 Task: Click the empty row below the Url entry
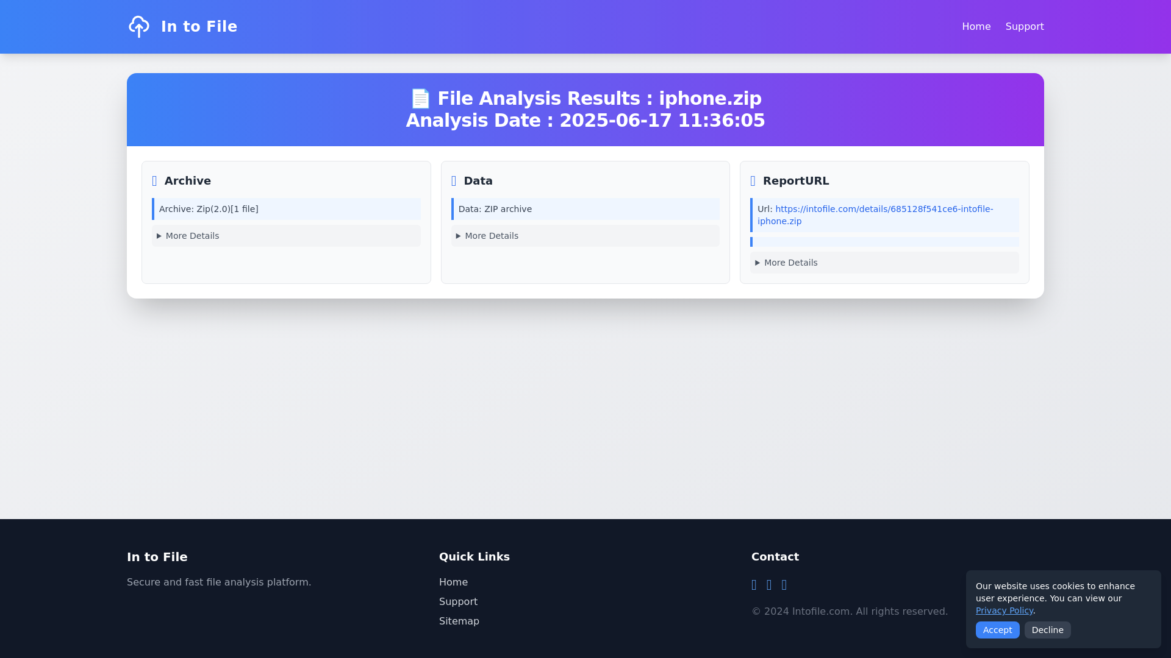click(x=884, y=242)
